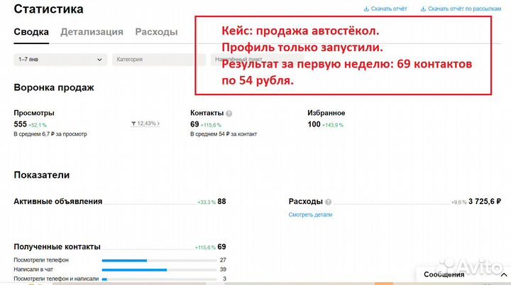Click the Активные объявления value 88
511x285 pixels.
[x=221, y=201]
